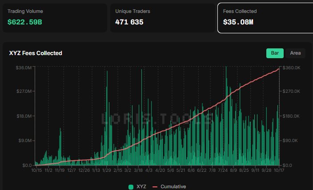Click the $18.0M left axis label
313x190 pixels.
(24, 116)
